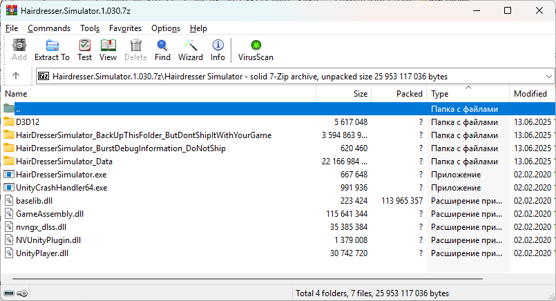Click the 7z icon in the address bar

point(44,76)
